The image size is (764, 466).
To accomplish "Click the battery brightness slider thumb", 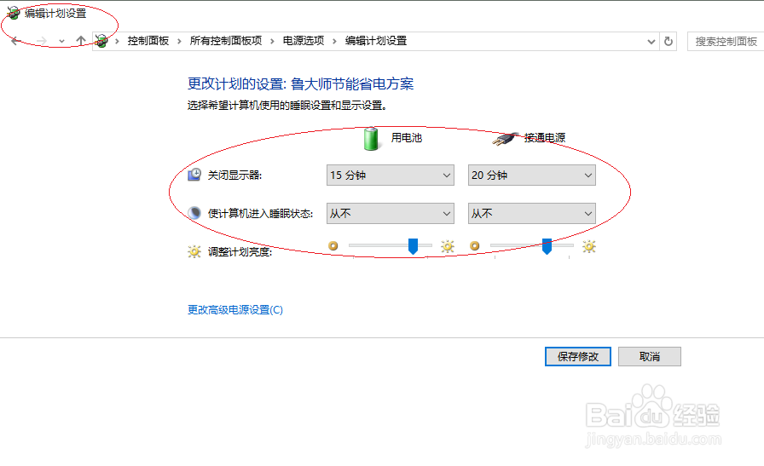I will point(413,246).
